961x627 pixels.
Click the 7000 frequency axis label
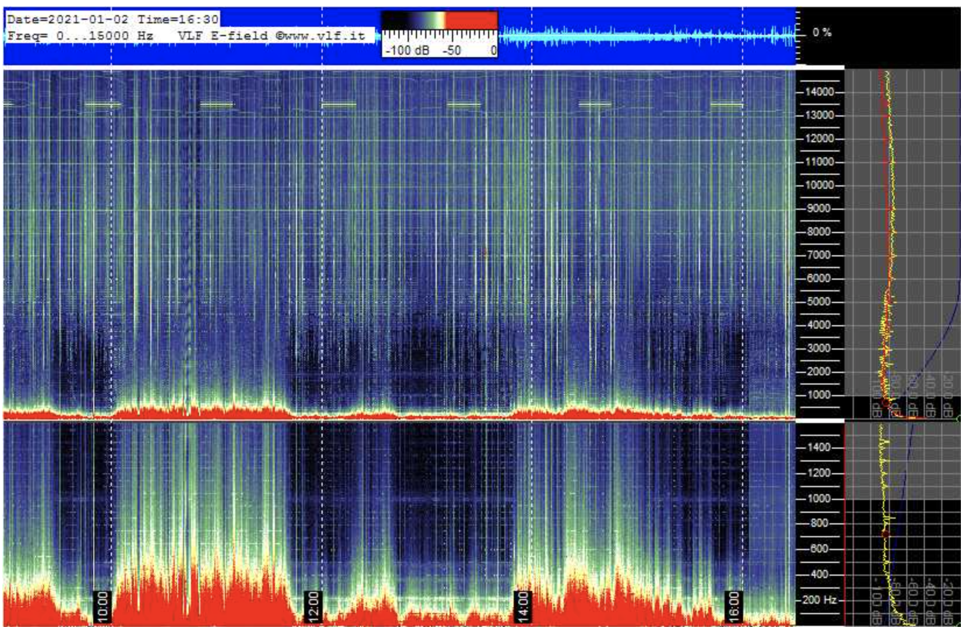tap(818, 255)
